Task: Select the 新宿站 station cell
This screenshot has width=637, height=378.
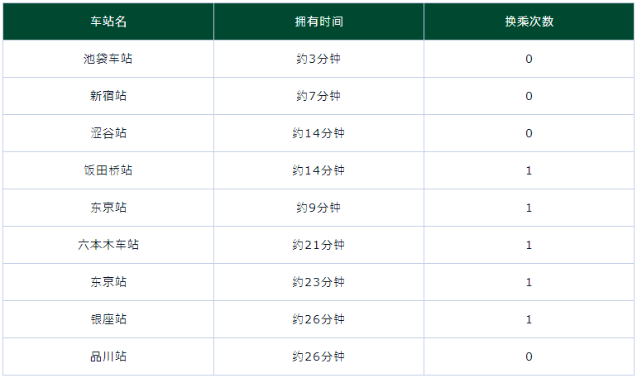Action: tap(108, 96)
